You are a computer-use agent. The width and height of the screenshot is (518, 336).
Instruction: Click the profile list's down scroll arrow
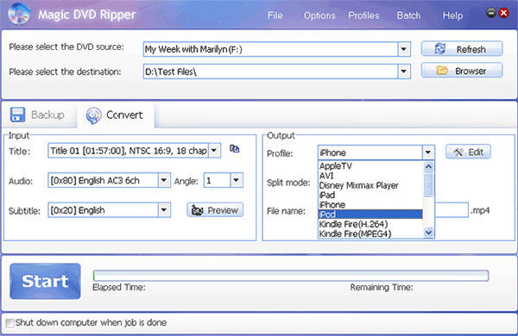point(428,233)
